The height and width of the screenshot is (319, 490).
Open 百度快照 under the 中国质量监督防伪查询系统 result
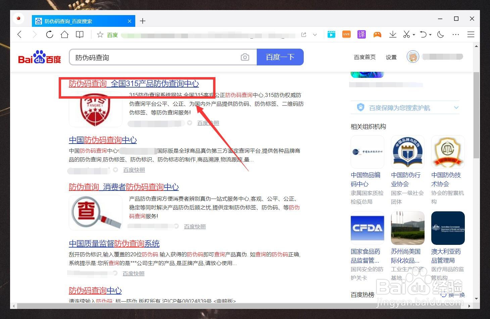[134, 274]
